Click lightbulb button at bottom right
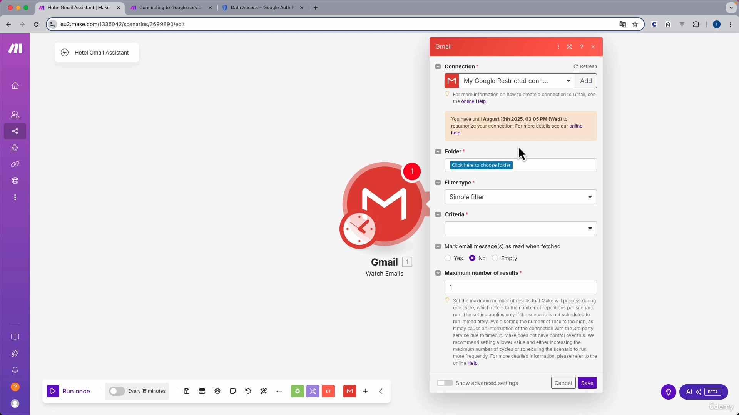 669,392
